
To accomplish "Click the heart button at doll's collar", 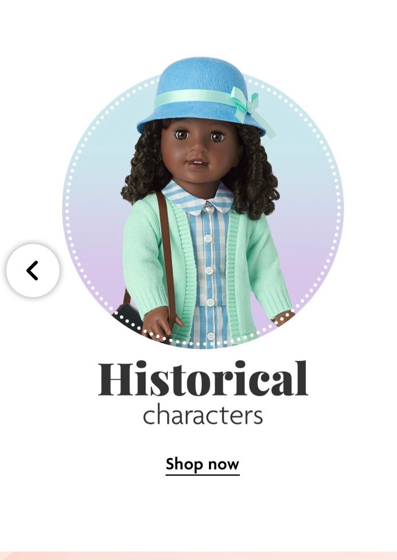I will [x=209, y=207].
